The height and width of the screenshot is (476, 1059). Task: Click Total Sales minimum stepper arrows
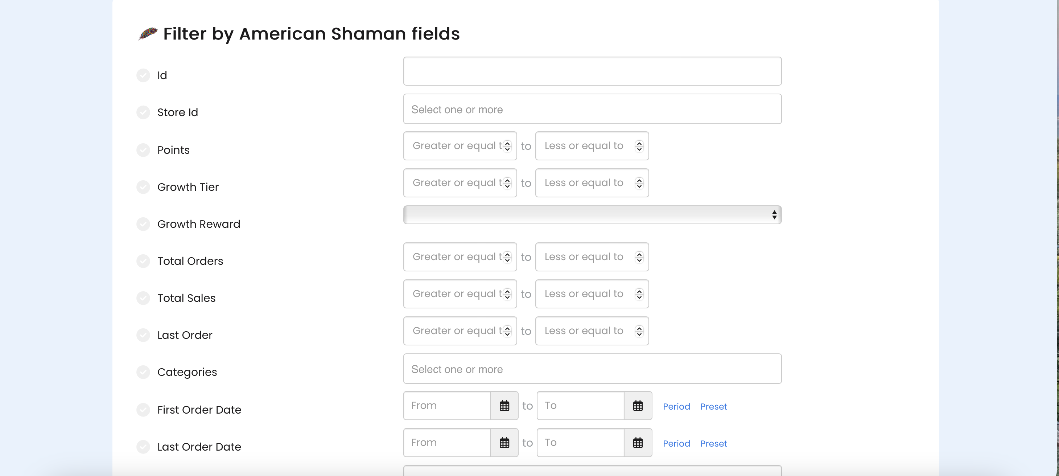click(507, 294)
